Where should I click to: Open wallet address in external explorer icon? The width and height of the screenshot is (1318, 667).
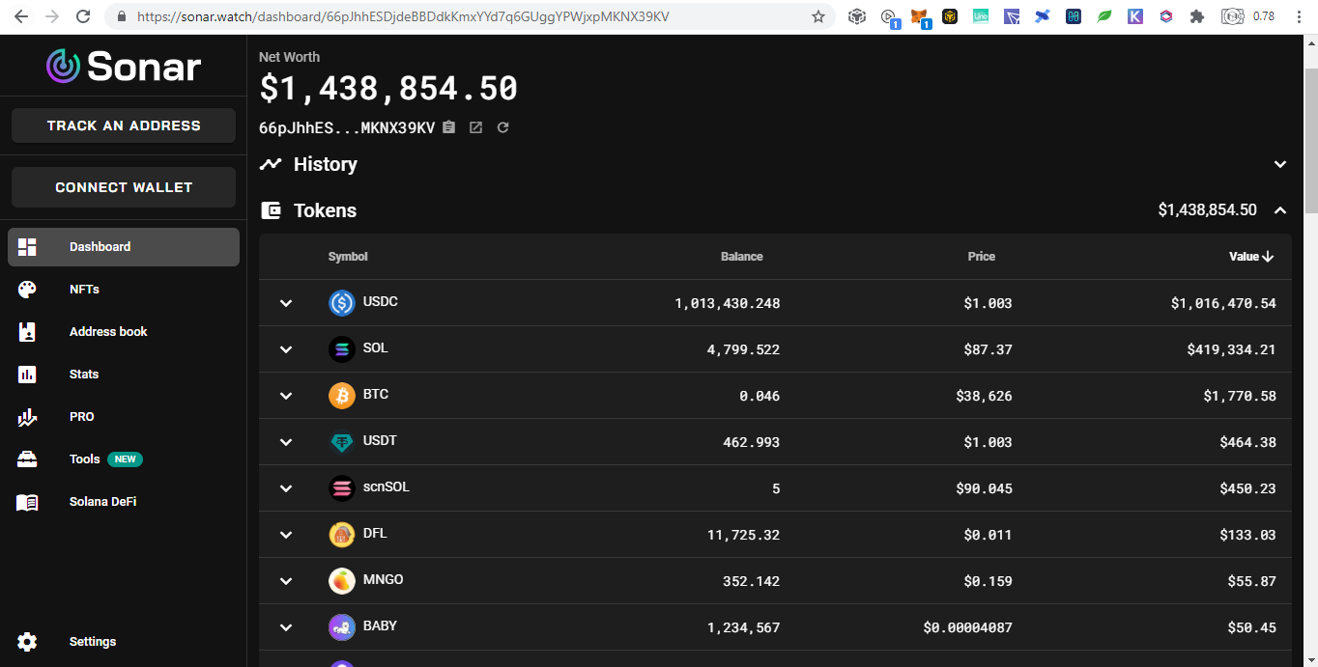point(475,127)
